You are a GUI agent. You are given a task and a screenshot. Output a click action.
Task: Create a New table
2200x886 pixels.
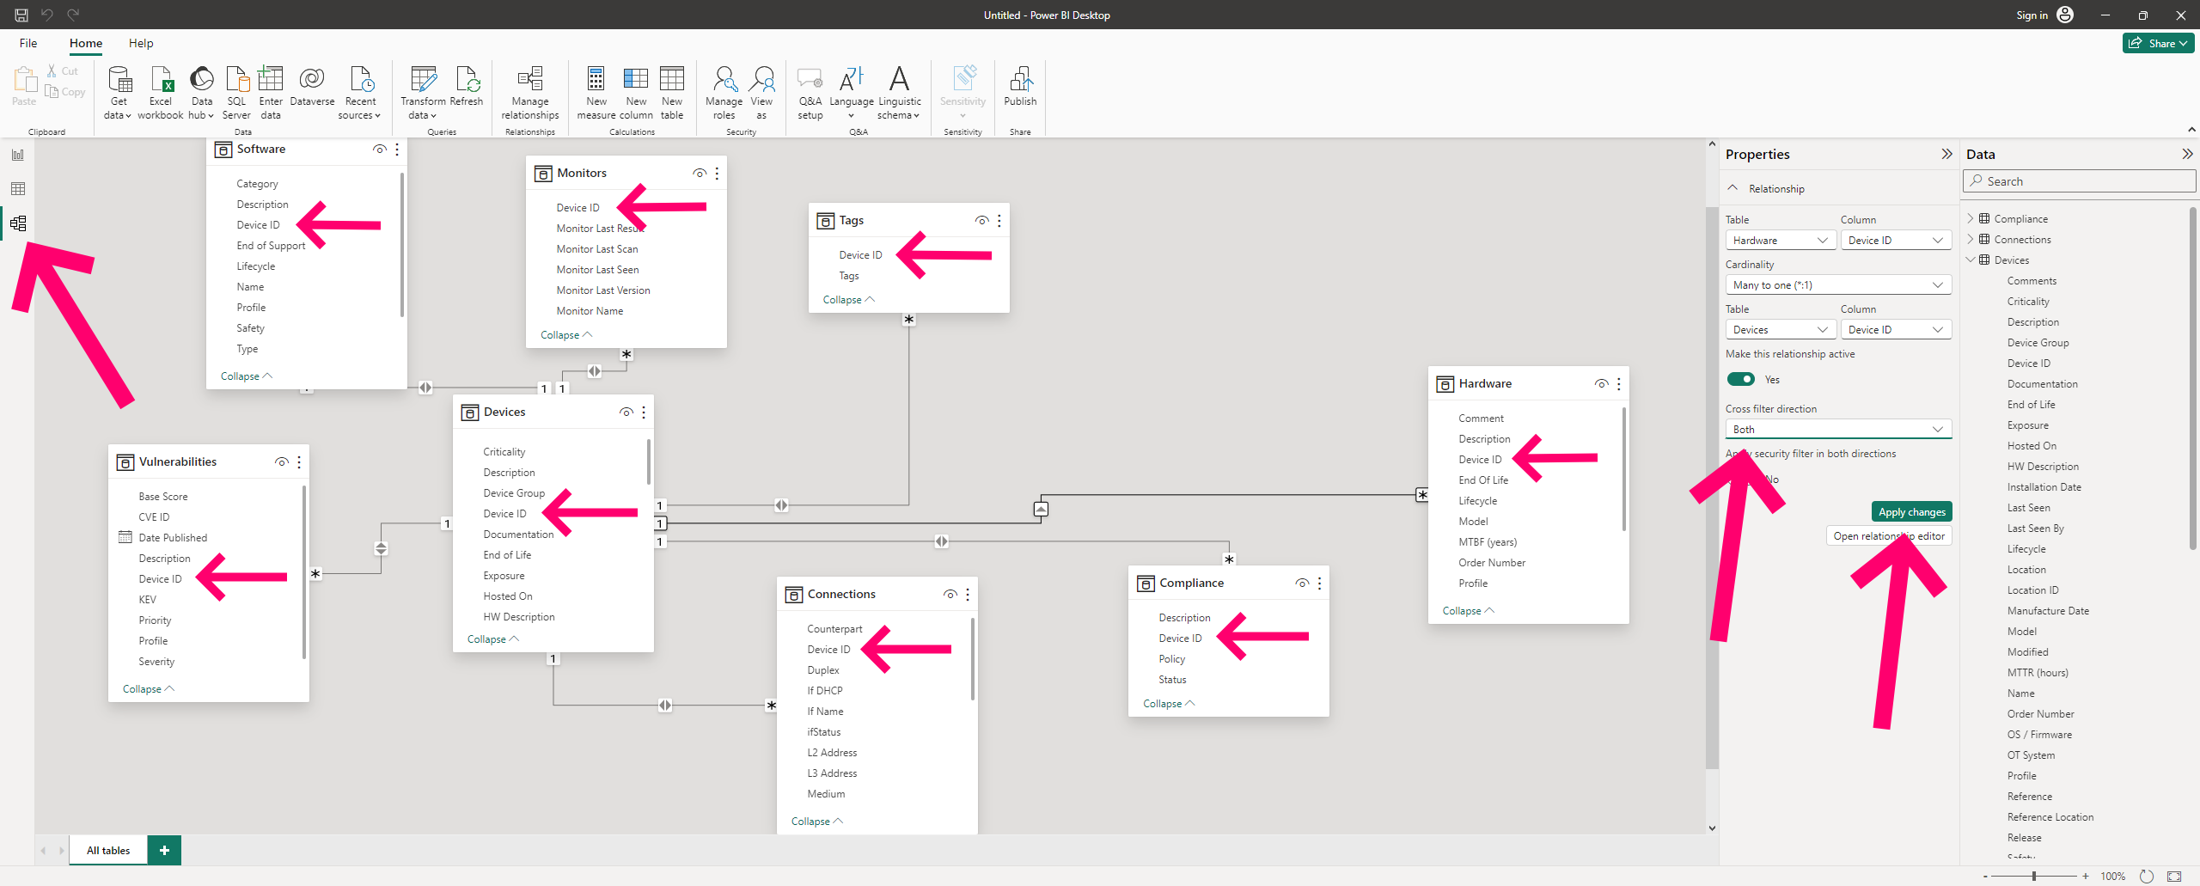pos(672,93)
